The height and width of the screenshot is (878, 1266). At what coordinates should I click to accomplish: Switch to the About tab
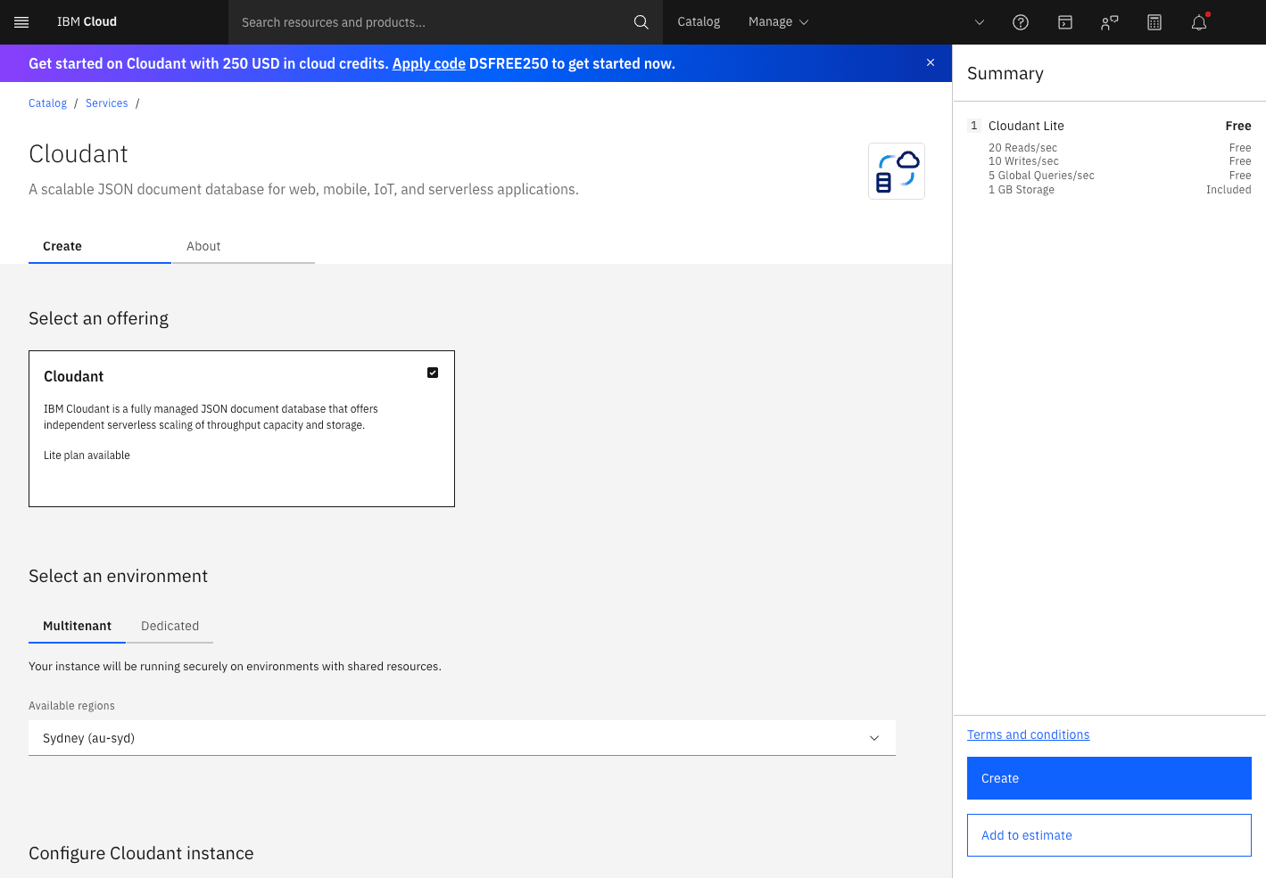[x=244, y=246]
